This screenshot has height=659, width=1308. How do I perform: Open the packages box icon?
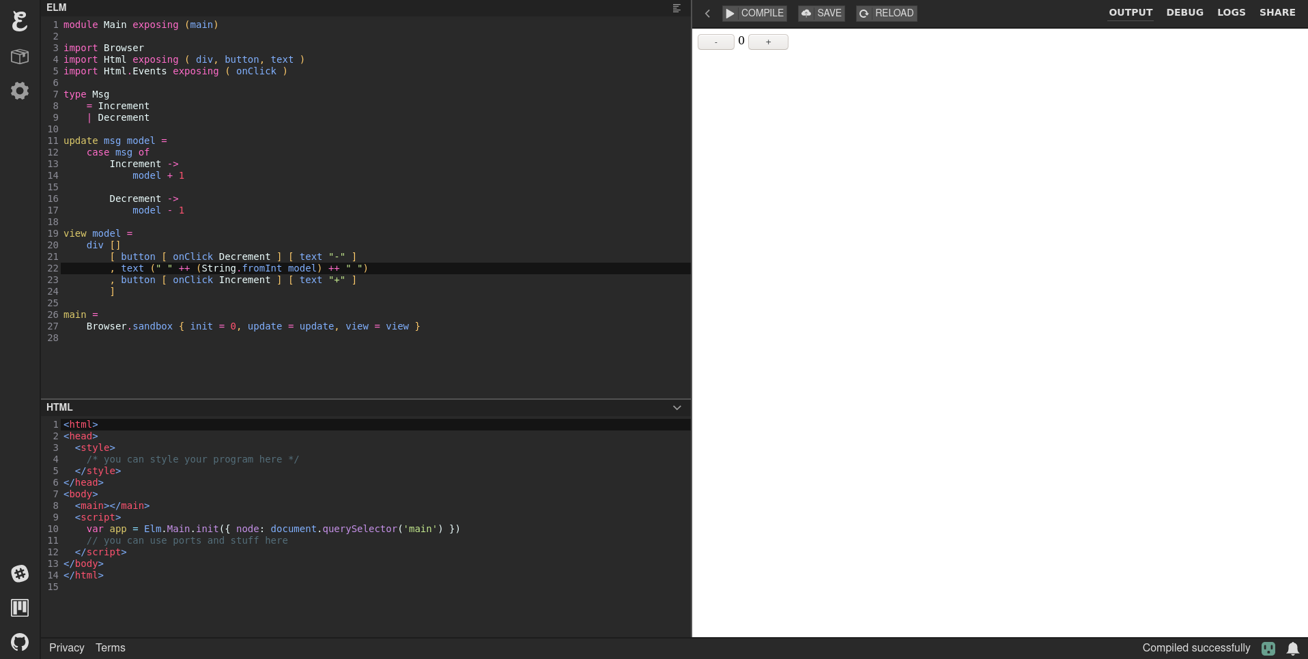20,57
